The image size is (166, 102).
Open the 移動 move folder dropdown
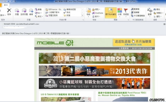[x=88, y=13]
